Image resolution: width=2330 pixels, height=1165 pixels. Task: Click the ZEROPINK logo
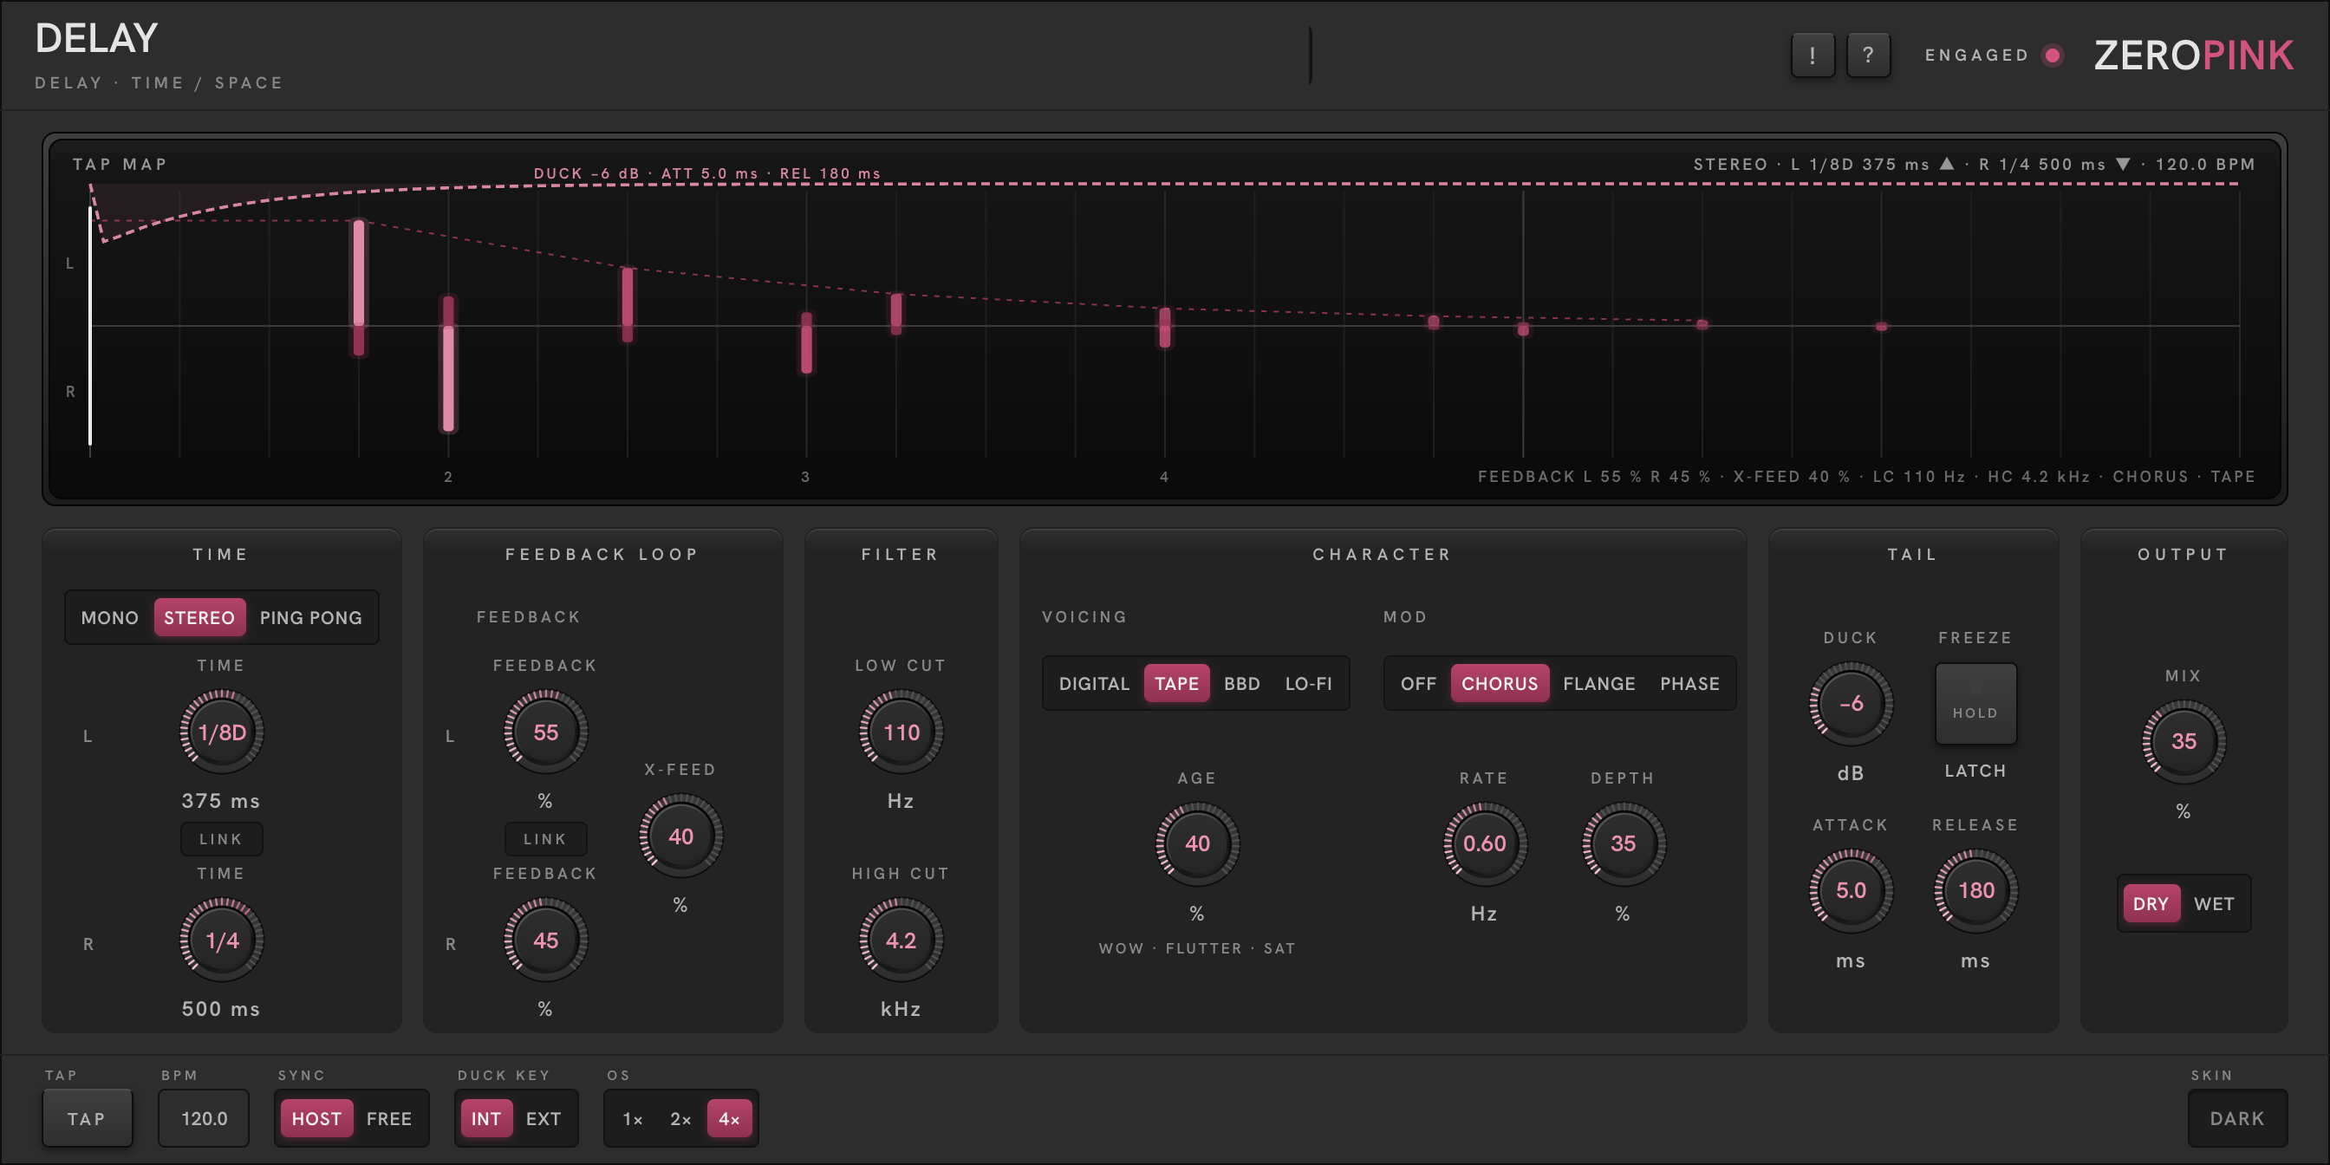pyautogui.click(x=2193, y=55)
